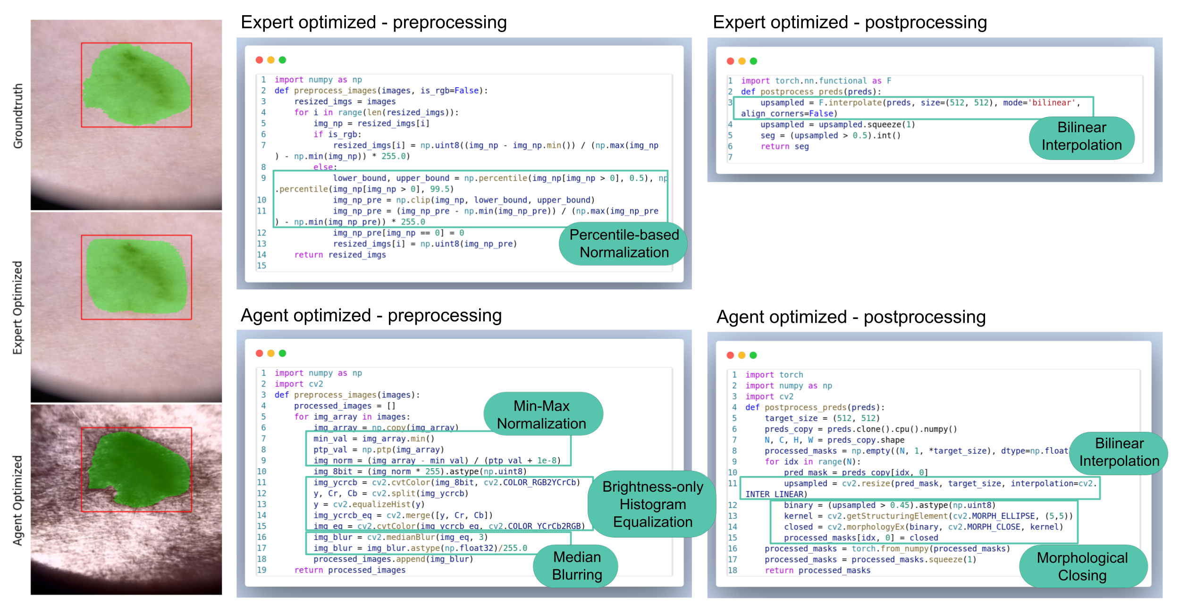The image size is (1180, 614).
Task: Click the green dot of top-right code window
Action: (753, 61)
